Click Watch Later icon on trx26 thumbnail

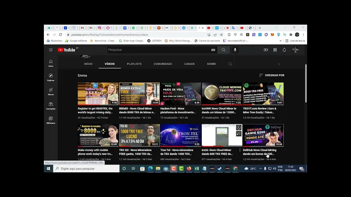tap(239, 128)
